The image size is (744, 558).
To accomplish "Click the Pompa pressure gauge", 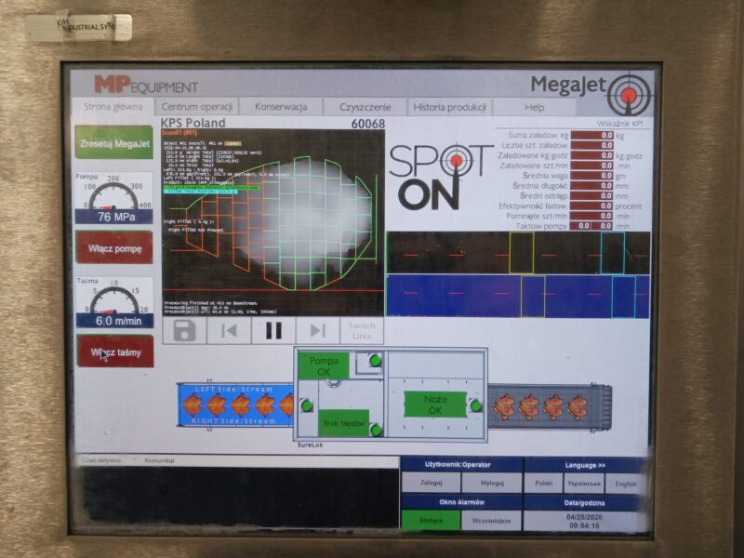I will (113, 193).
